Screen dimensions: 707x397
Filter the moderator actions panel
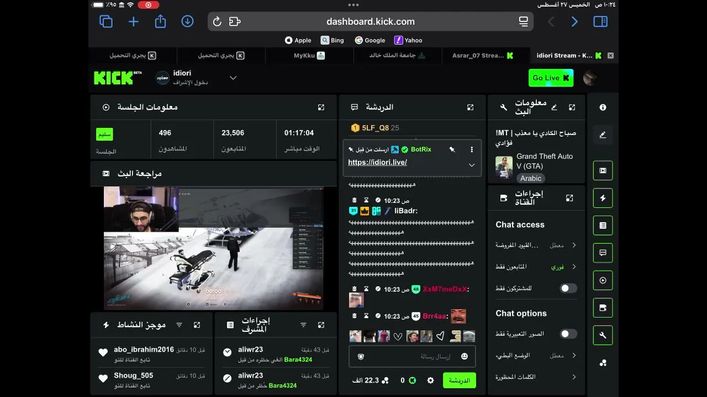click(303, 325)
